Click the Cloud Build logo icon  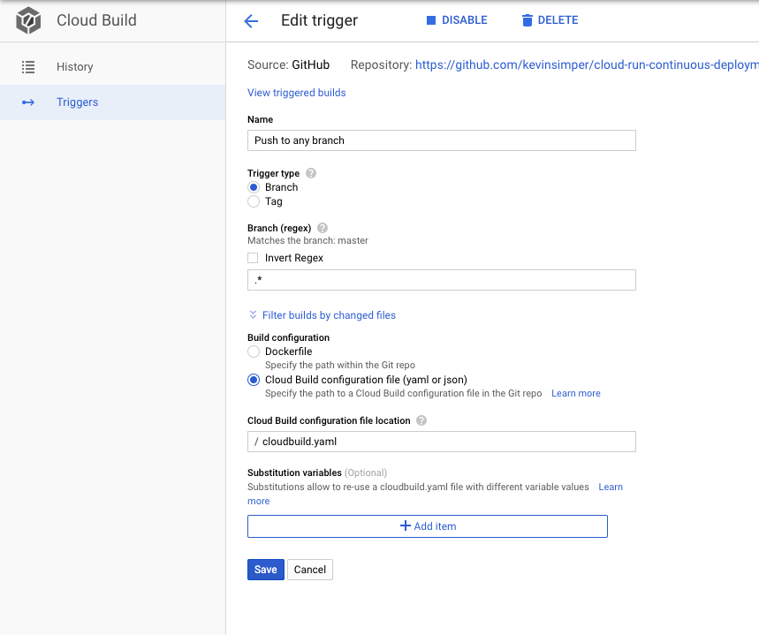point(28,20)
